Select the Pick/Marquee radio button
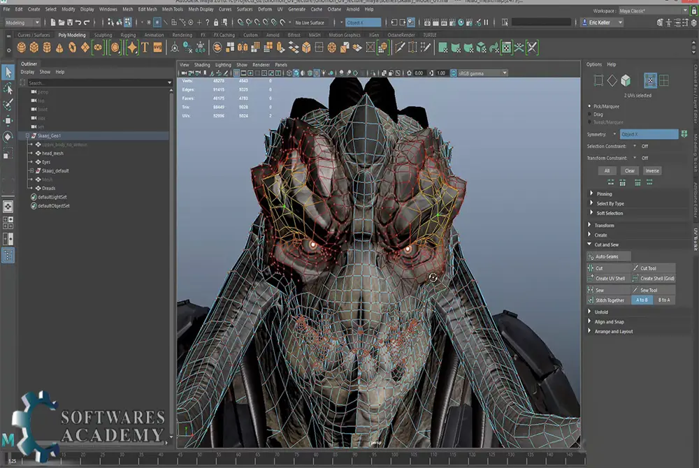The height and width of the screenshot is (468, 699). point(590,106)
